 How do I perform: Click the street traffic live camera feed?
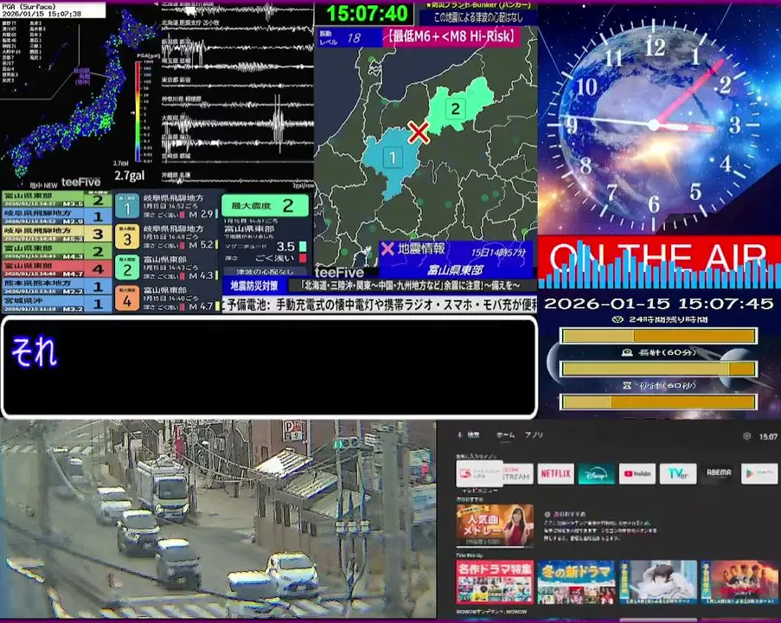coord(218,519)
